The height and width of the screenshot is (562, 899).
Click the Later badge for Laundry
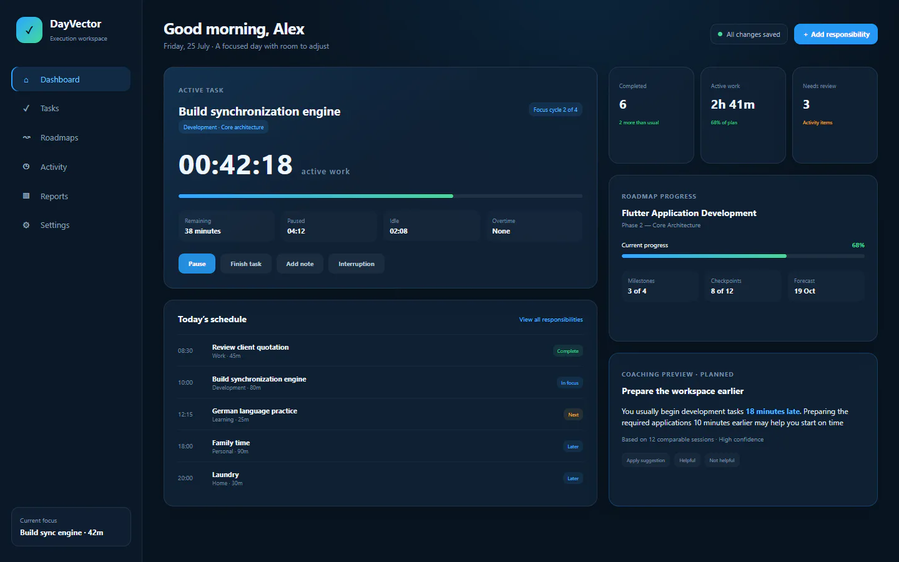(x=572, y=478)
